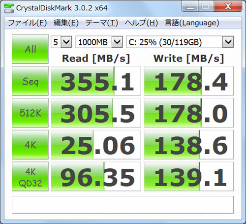Open the ファイル(F) menu

click(28, 23)
